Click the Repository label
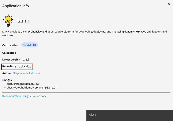173x121 pixels. pyautogui.click(x=9, y=67)
